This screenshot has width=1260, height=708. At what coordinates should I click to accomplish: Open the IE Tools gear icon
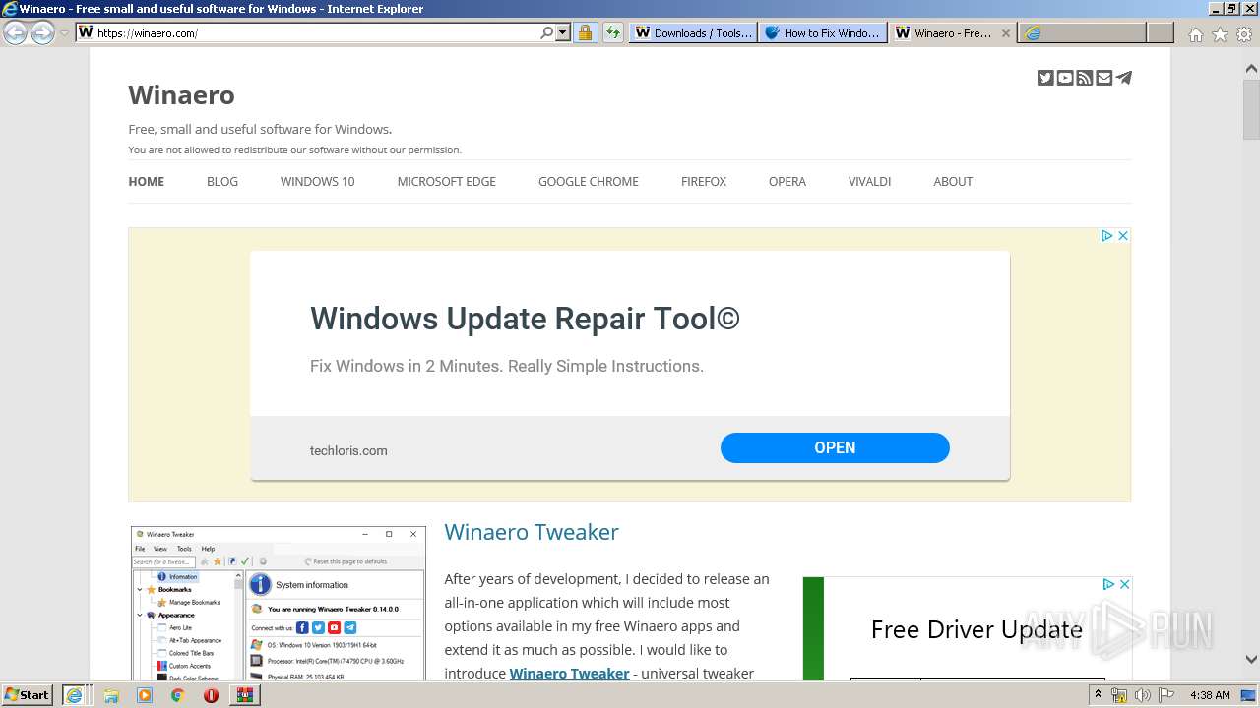coord(1244,34)
